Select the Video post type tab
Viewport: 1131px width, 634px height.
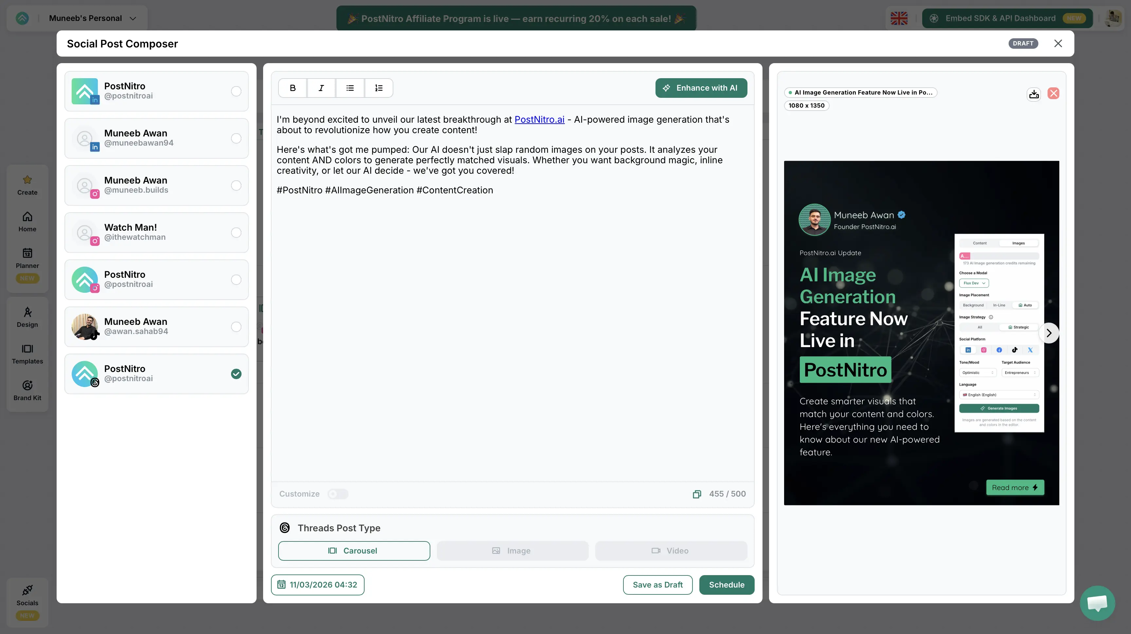tap(671, 551)
